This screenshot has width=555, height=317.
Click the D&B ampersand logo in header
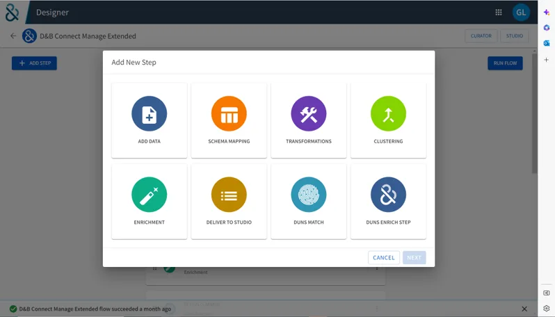click(12, 13)
